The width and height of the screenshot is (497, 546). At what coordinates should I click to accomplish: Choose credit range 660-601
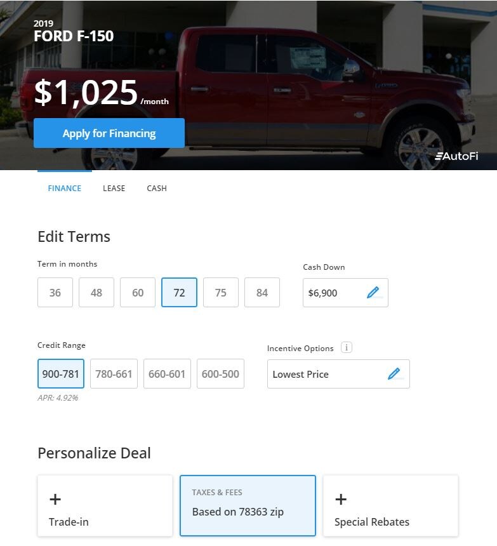click(x=167, y=374)
